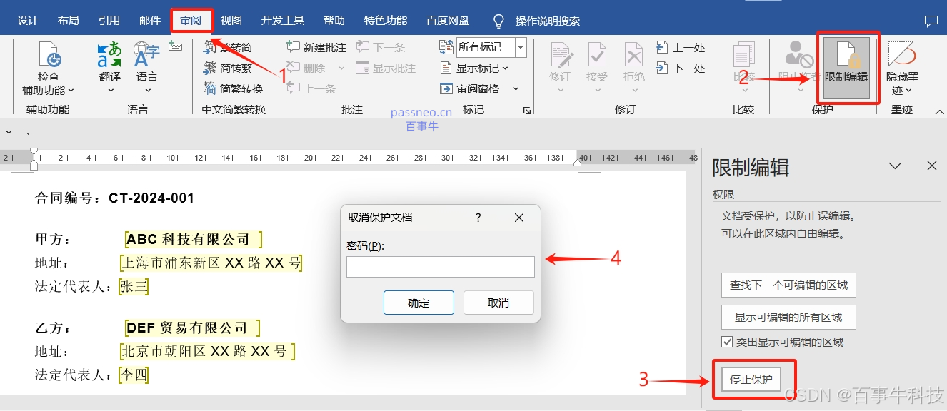Open the 百度网盘 tab

(448, 21)
